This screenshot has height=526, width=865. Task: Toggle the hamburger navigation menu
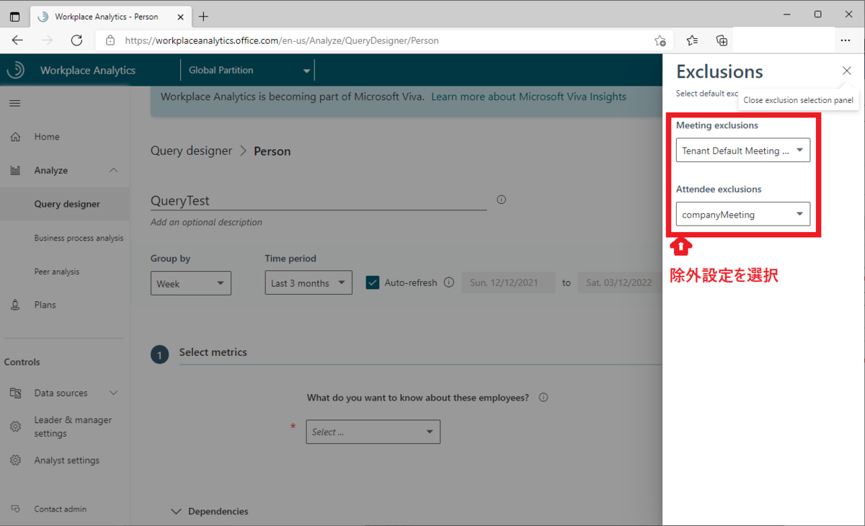(14, 103)
